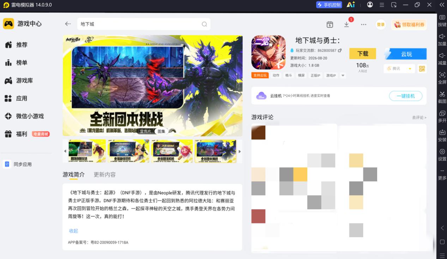447x259 pixels.
Task: Click the 一键挂机 button
Action: (406, 96)
